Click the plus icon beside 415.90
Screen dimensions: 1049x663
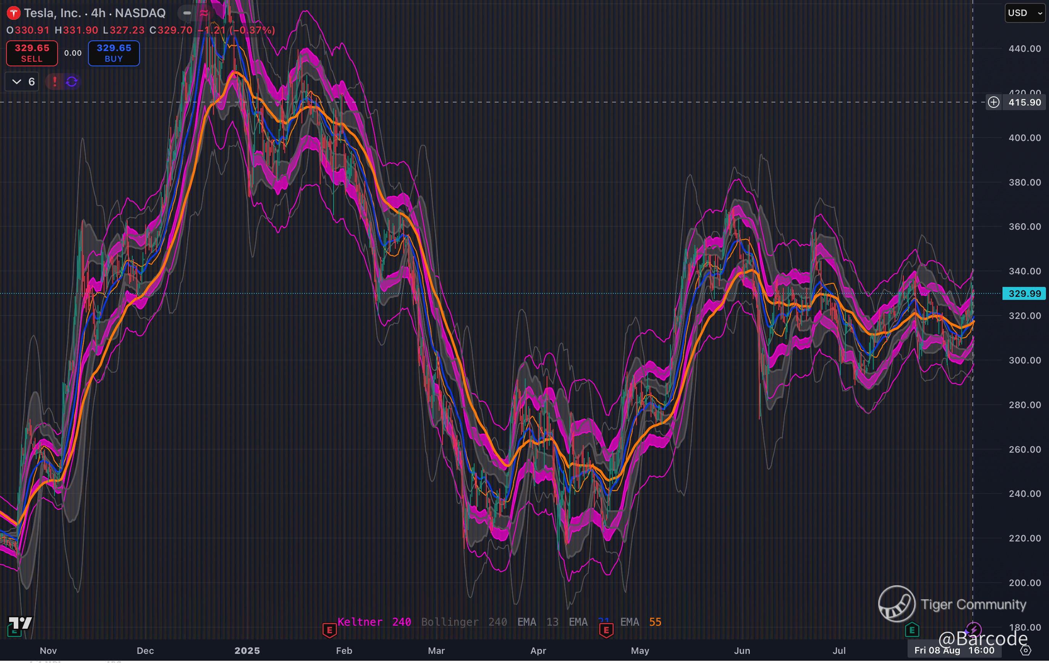[994, 102]
